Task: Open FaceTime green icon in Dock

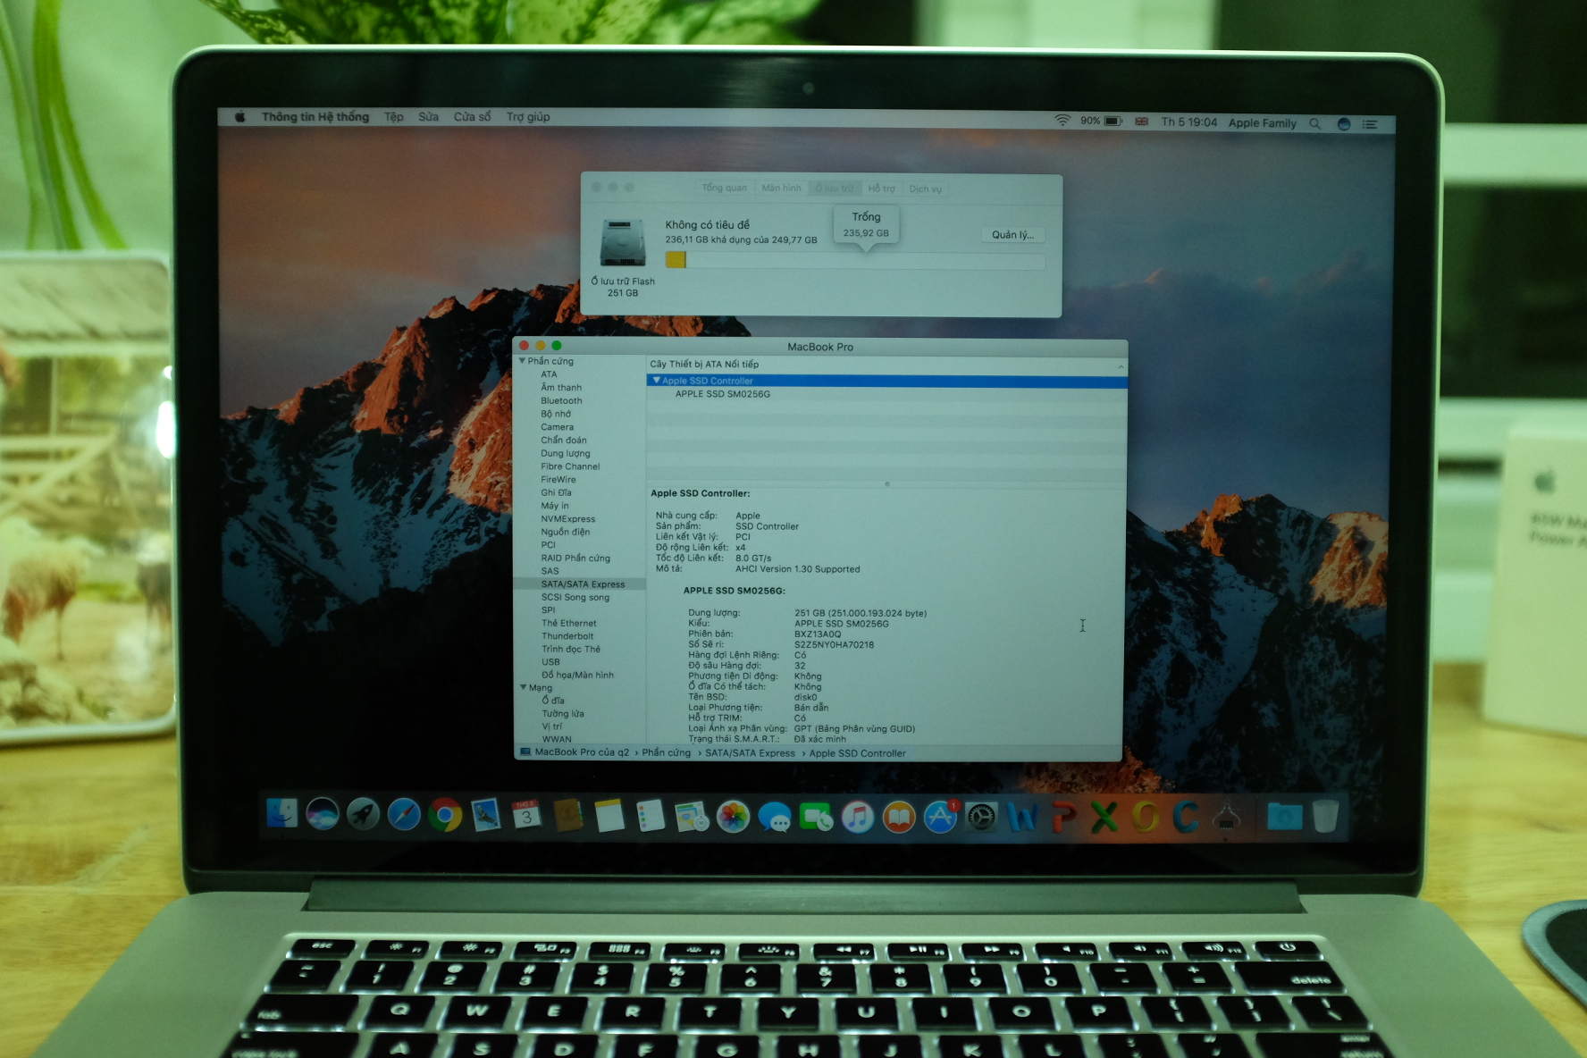Action: 816,817
